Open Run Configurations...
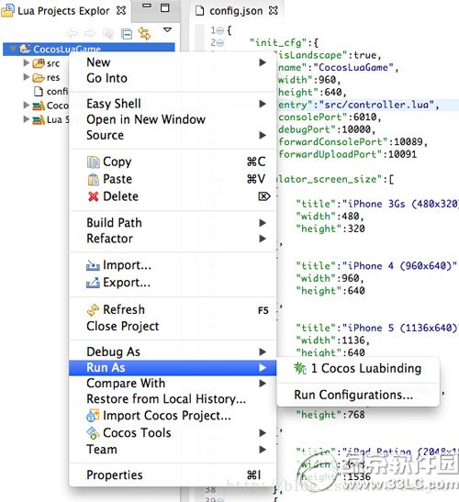This screenshot has width=459, height=502. 353,395
